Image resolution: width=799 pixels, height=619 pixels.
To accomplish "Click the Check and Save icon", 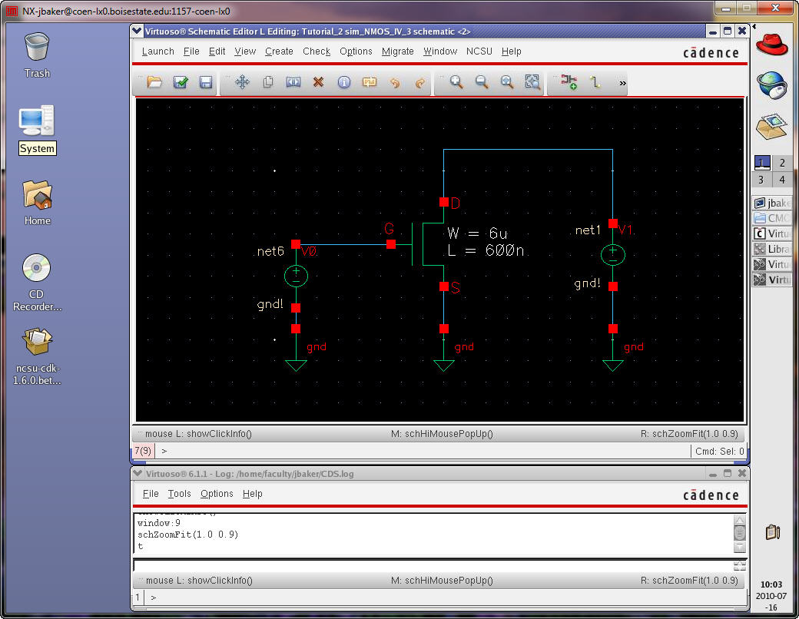I will point(181,82).
